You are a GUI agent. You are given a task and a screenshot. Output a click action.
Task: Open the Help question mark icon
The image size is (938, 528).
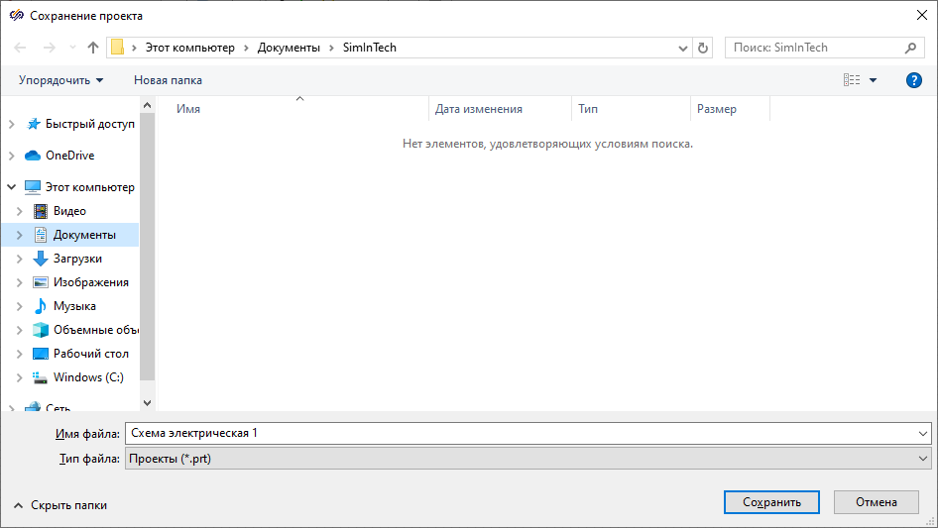coord(914,80)
